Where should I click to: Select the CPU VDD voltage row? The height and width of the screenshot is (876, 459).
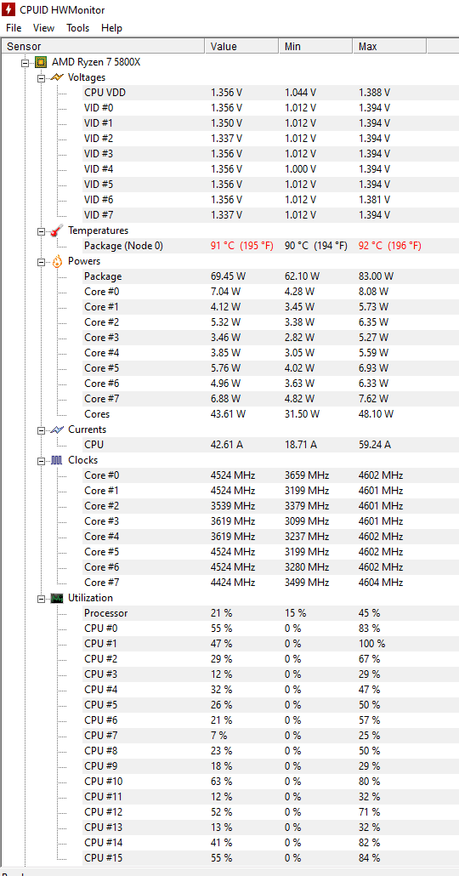(x=270, y=93)
